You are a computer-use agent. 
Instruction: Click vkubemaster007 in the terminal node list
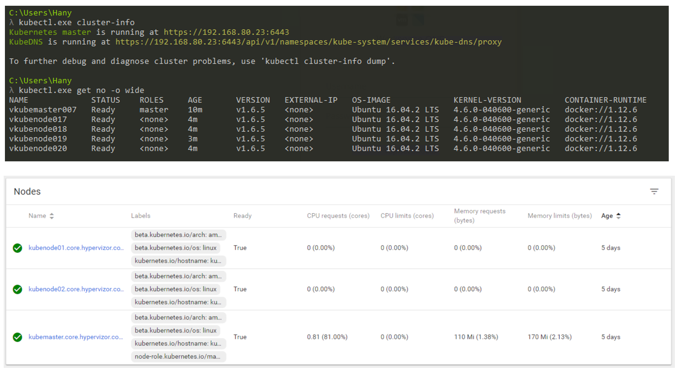pyautogui.click(x=43, y=110)
